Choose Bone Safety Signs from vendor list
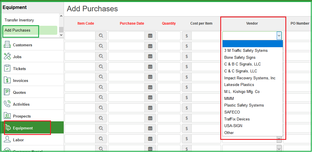This screenshot has width=312, height=152. click(240, 57)
